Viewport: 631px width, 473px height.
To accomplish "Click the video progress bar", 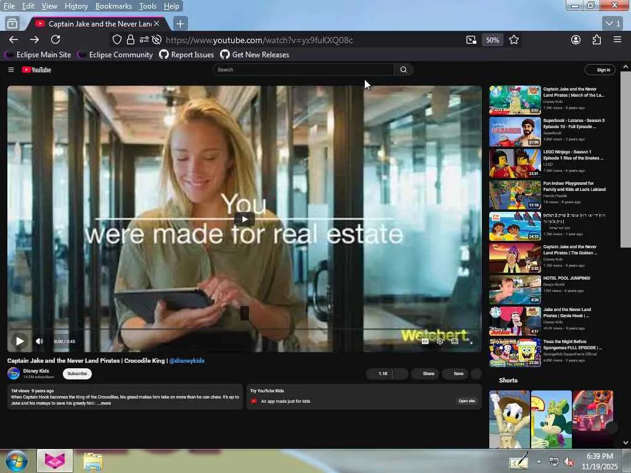I will (244, 329).
